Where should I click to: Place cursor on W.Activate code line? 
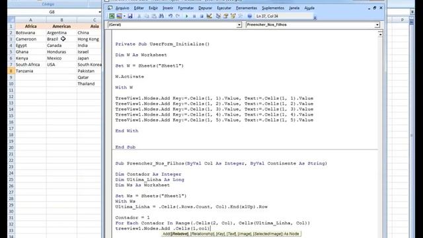coord(130,77)
